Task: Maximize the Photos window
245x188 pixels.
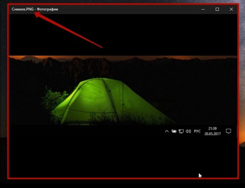Action: pos(217,10)
